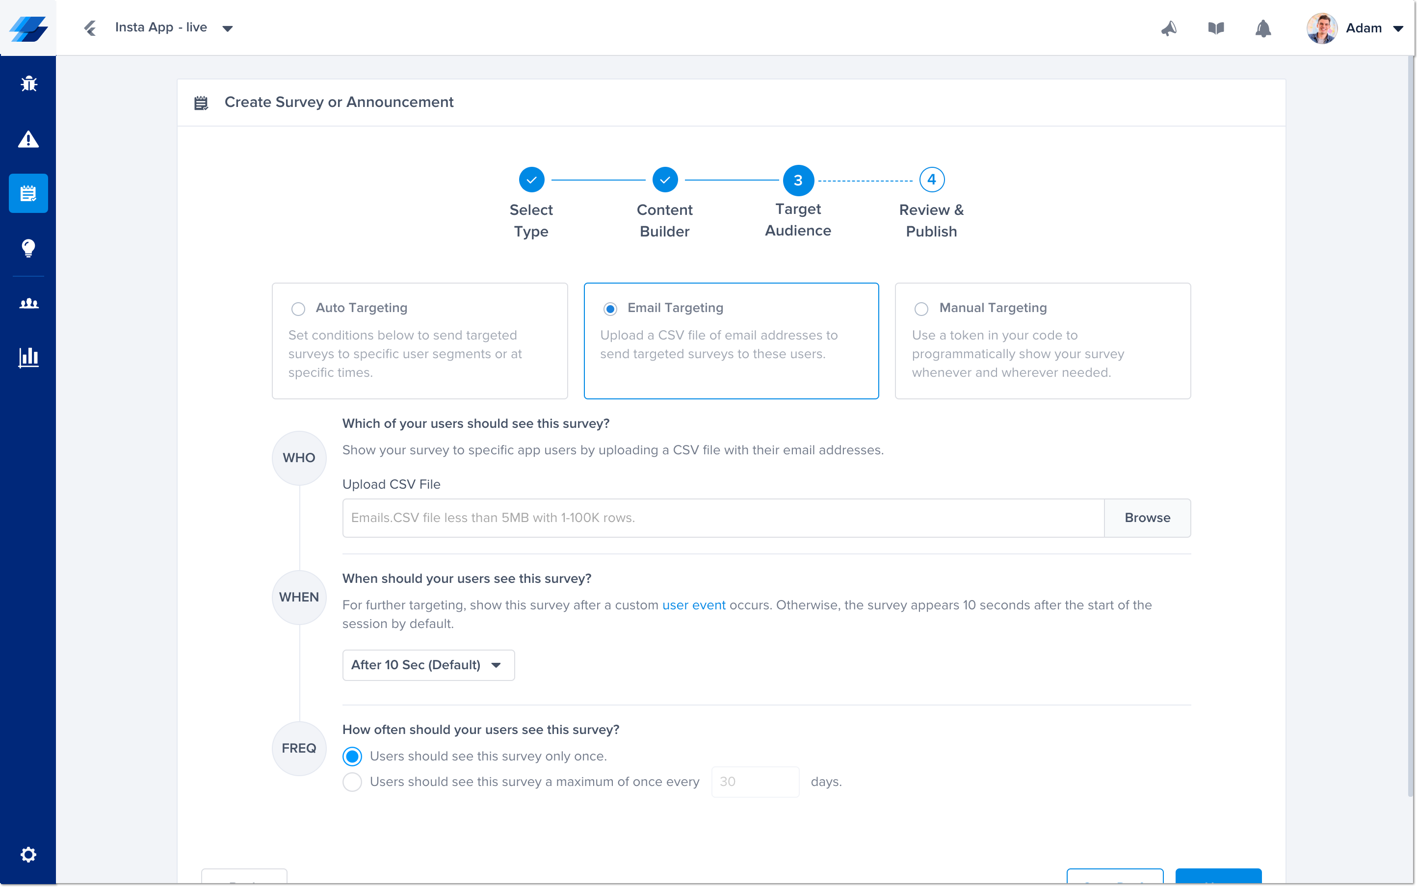
Task: Open the analytics bar chart icon
Action: (x=28, y=357)
